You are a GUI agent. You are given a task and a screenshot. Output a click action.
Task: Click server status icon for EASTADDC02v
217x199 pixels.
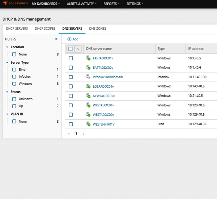pos(88,67)
